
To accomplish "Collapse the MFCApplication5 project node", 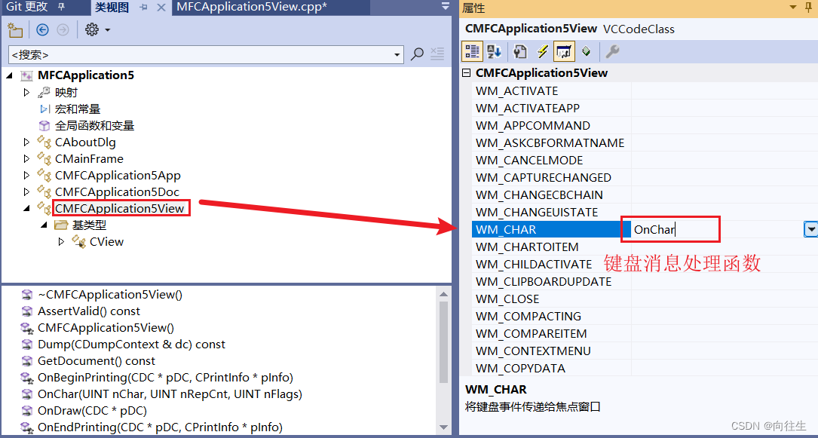I will tap(11, 75).
